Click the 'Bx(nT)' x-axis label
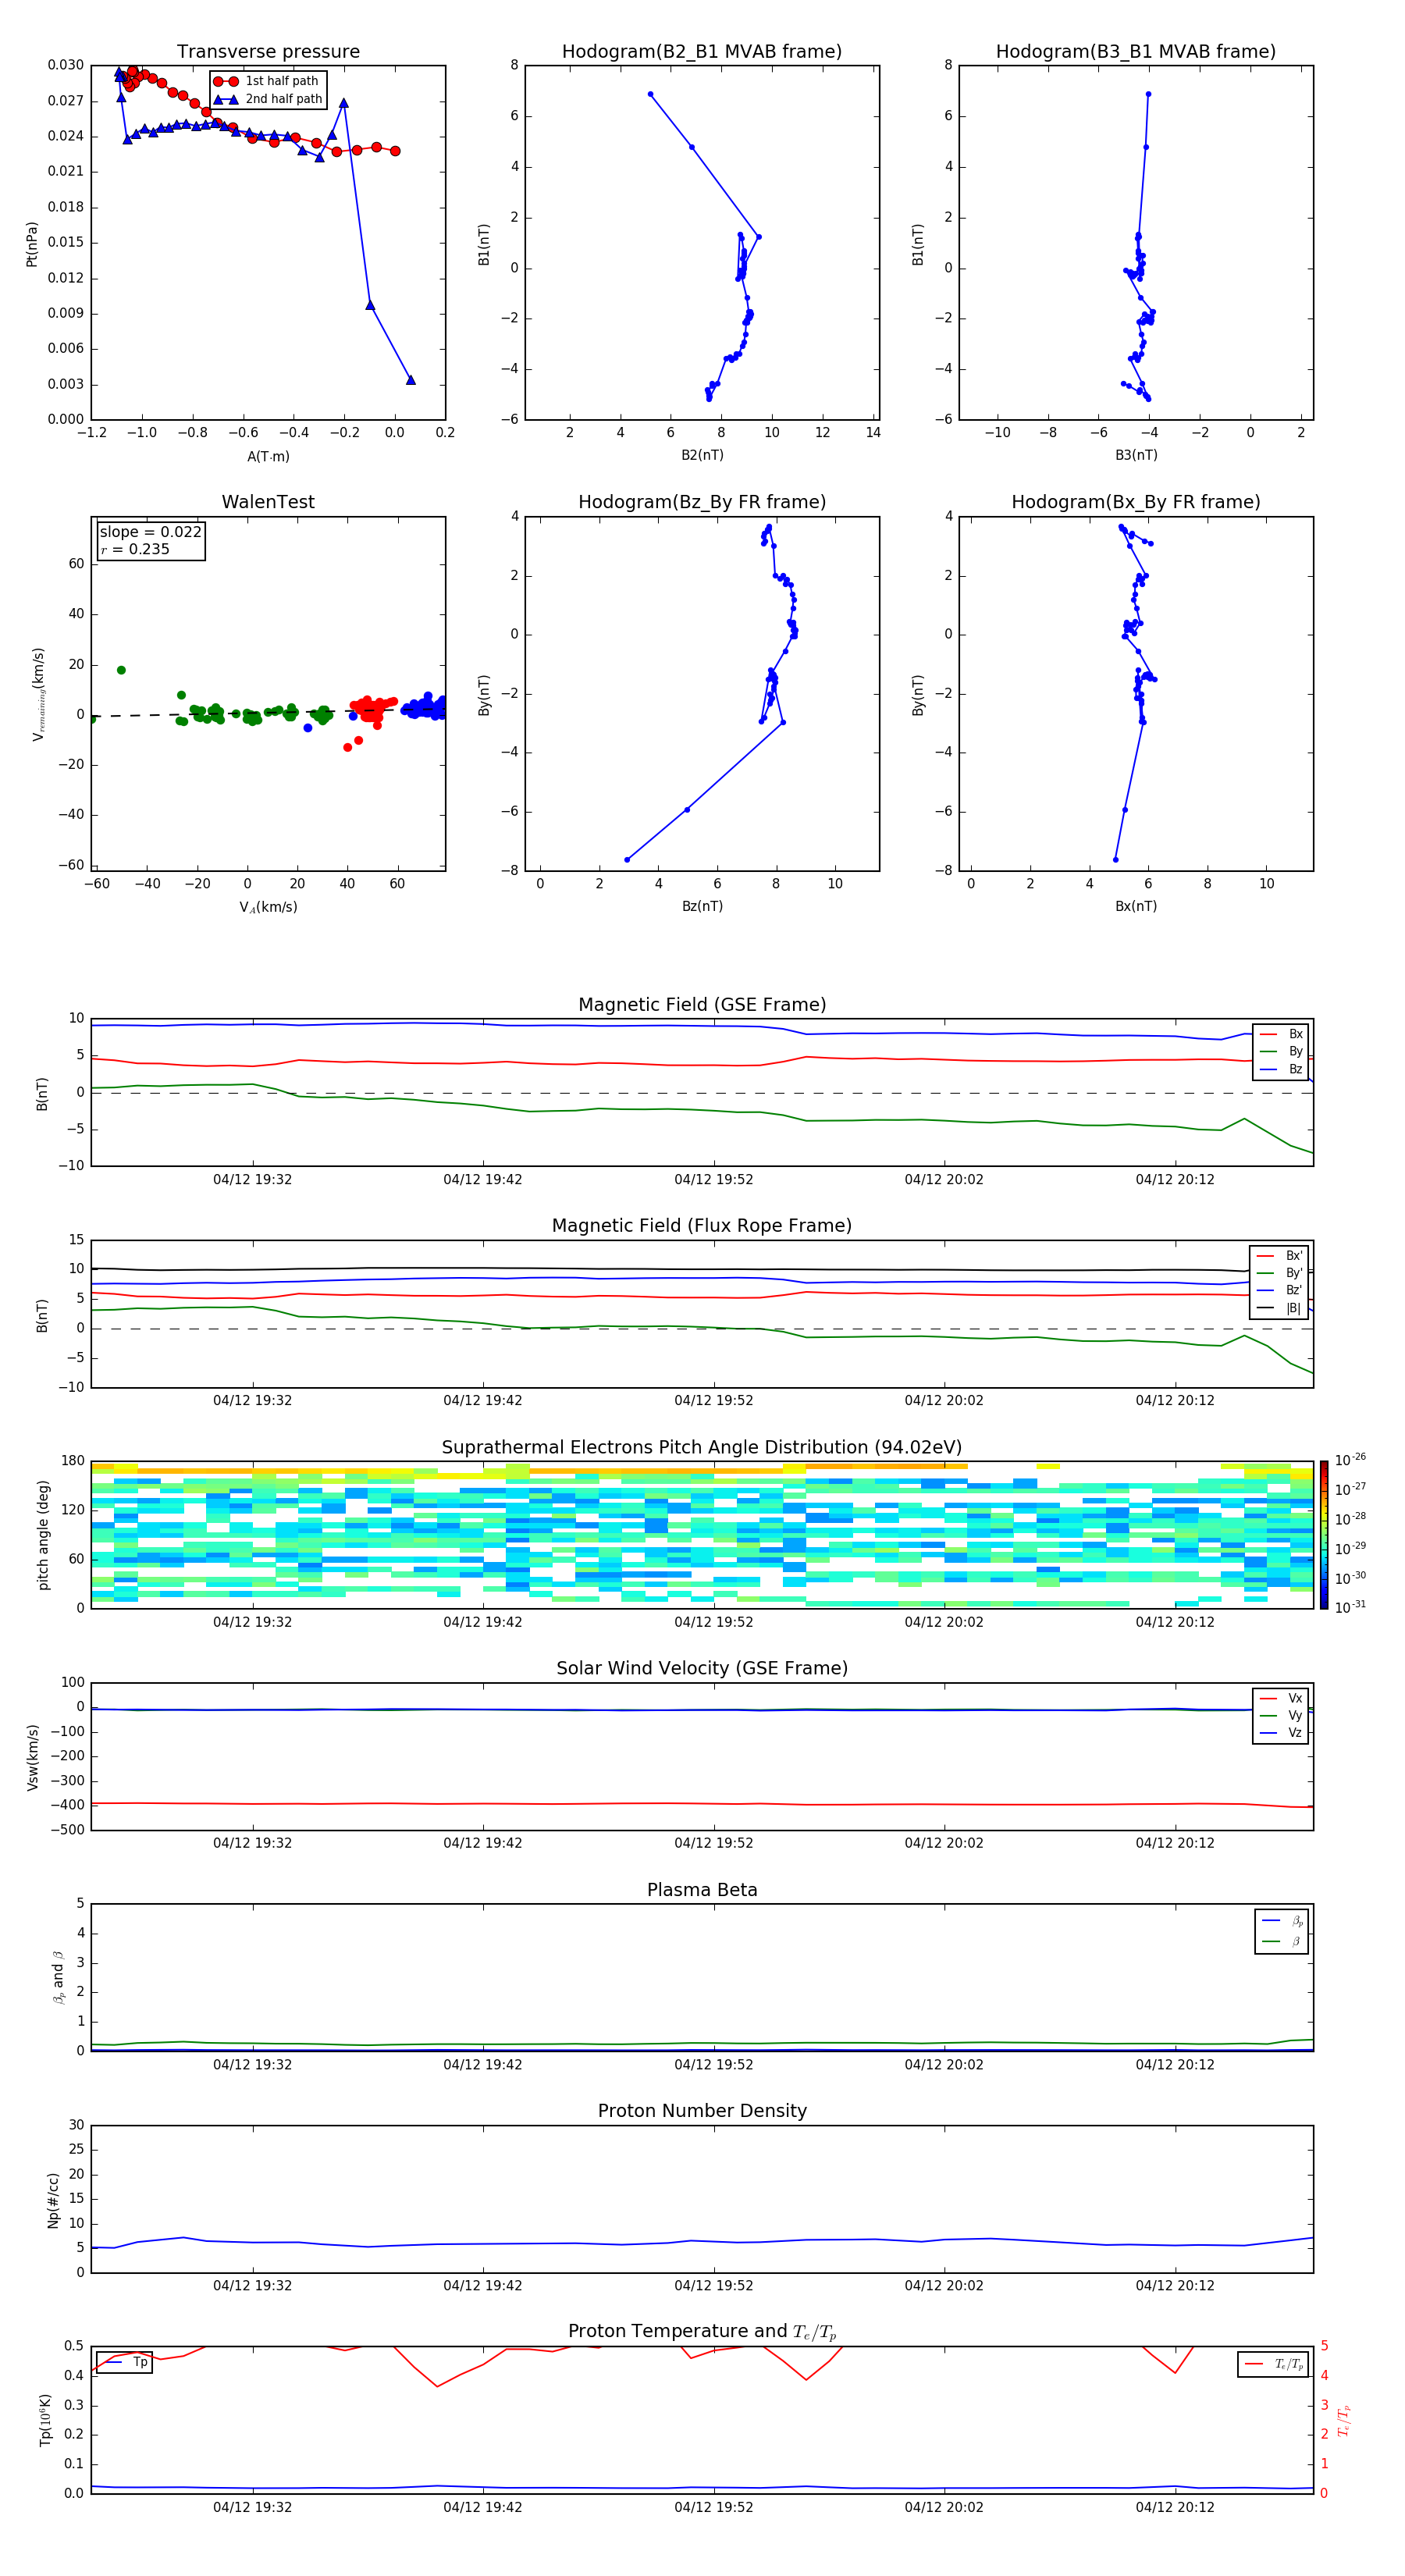This screenshot has width=1405, height=2576. [x=1136, y=906]
